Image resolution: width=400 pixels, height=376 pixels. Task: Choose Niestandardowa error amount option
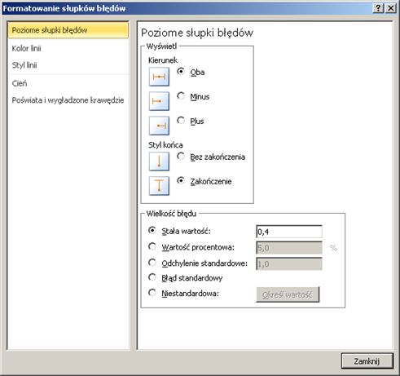pyautogui.click(x=152, y=293)
